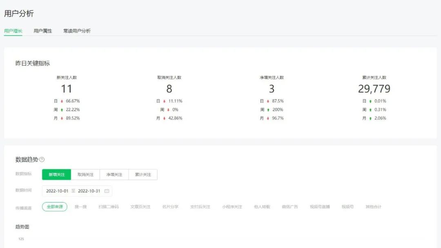Filter by 支付后关注 channel
Screen dimensions: 441x248
200,207
